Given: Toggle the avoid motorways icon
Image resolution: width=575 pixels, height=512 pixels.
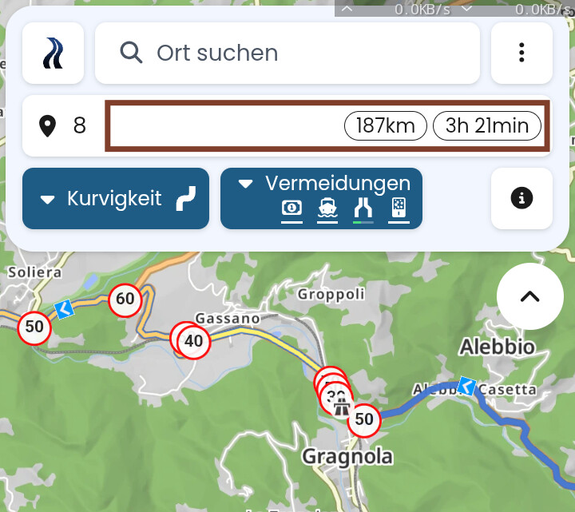Looking at the screenshot, I should [x=363, y=209].
